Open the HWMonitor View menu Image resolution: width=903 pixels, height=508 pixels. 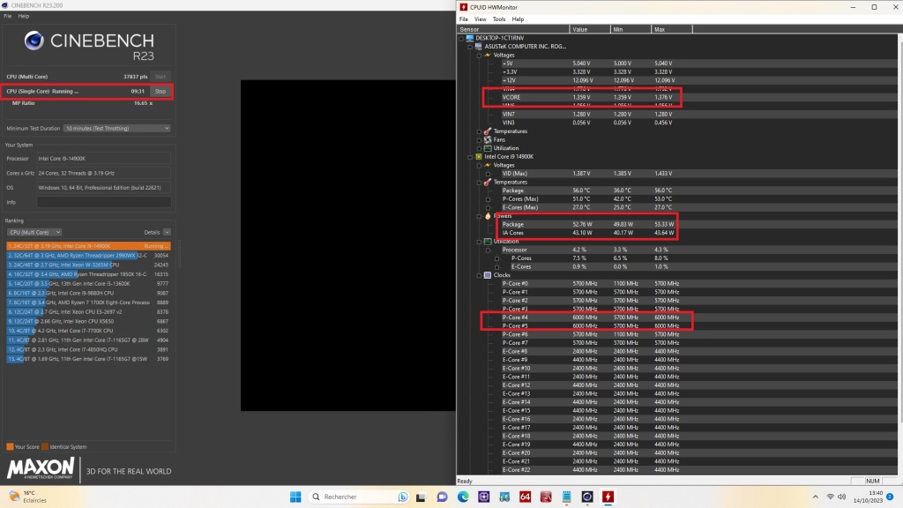pyautogui.click(x=481, y=19)
